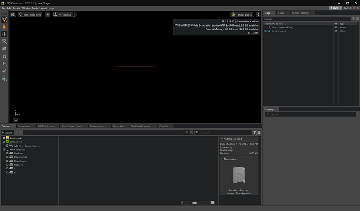Open the Content browser options menu
The height and width of the screenshot is (211, 360).
point(259,133)
